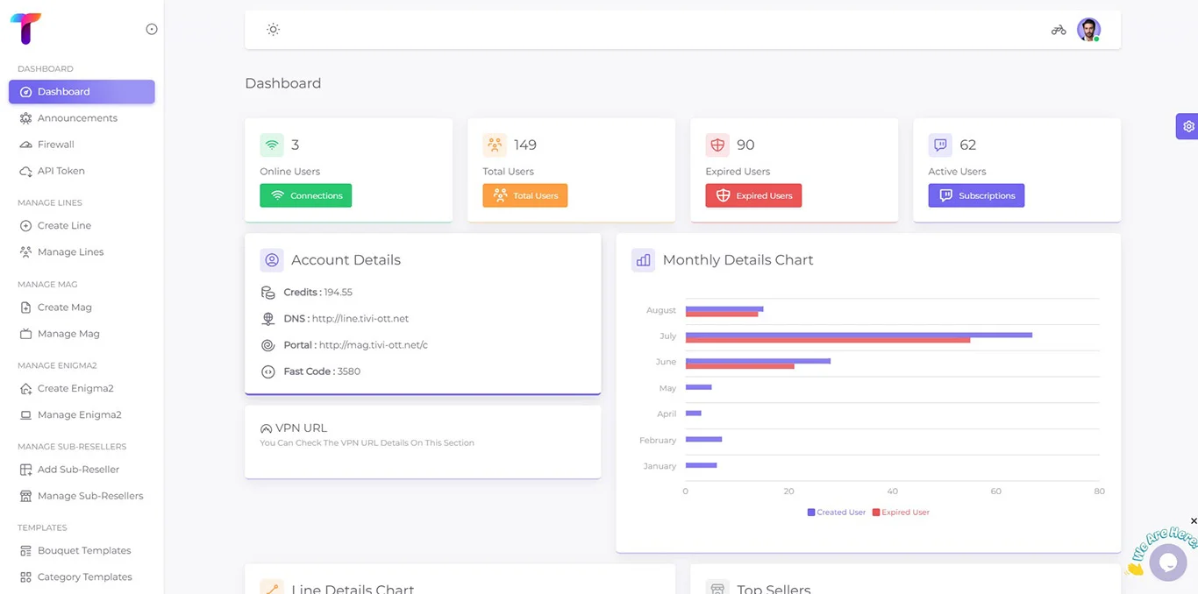Go to API Token page
The width and height of the screenshot is (1198, 594).
tap(61, 171)
